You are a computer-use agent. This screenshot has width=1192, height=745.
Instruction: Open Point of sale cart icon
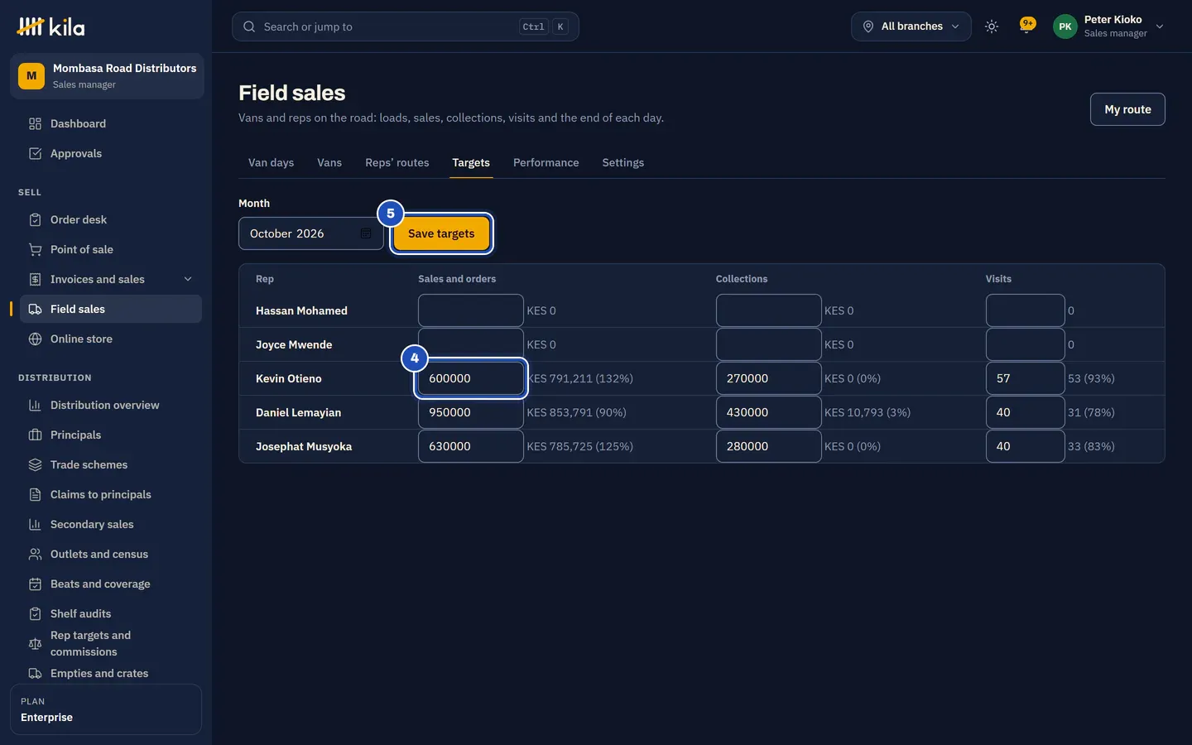coord(35,249)
